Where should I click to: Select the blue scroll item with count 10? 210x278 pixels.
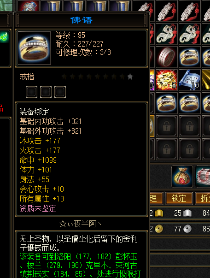(189, 80)
